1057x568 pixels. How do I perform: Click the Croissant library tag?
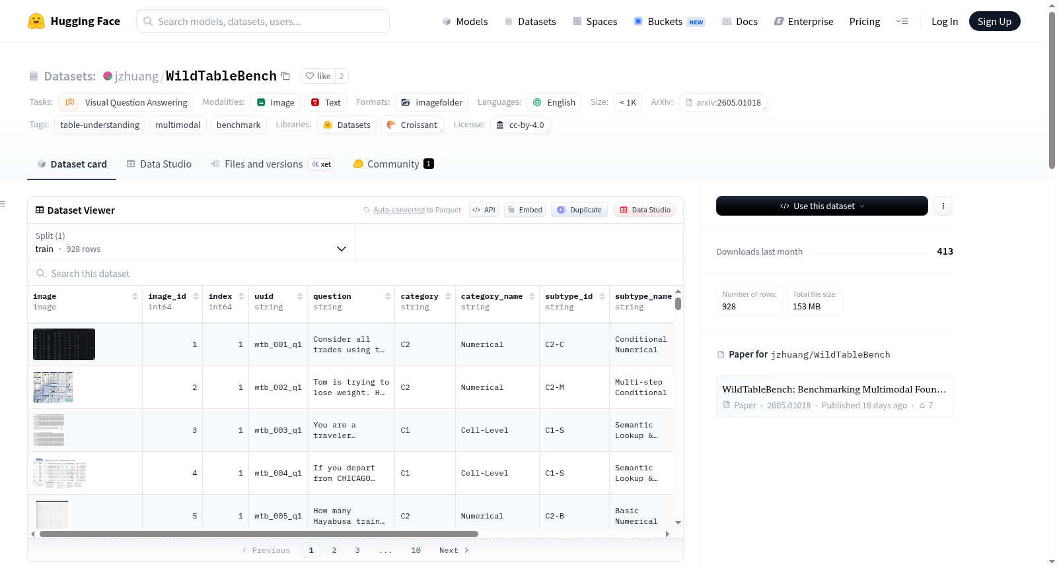click(x=412, y=125)
